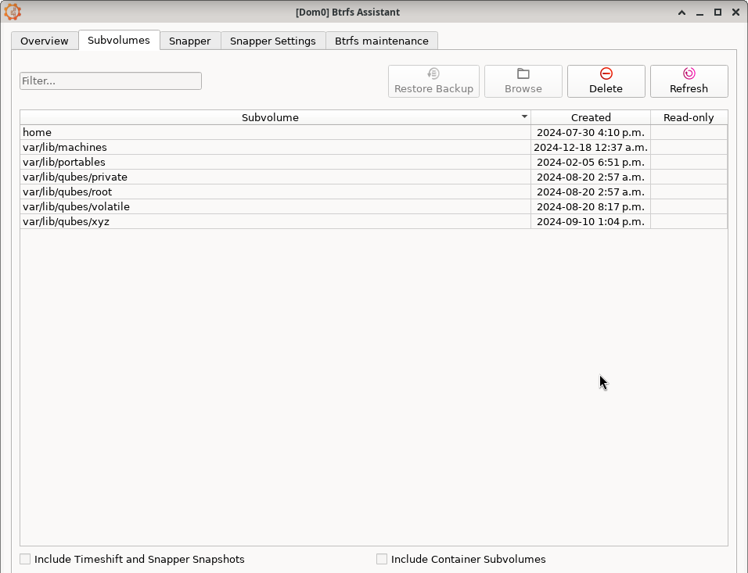Open the Snapper Settings tab
This screenshot has width=748, height=573.
click(x=273, y=41)
